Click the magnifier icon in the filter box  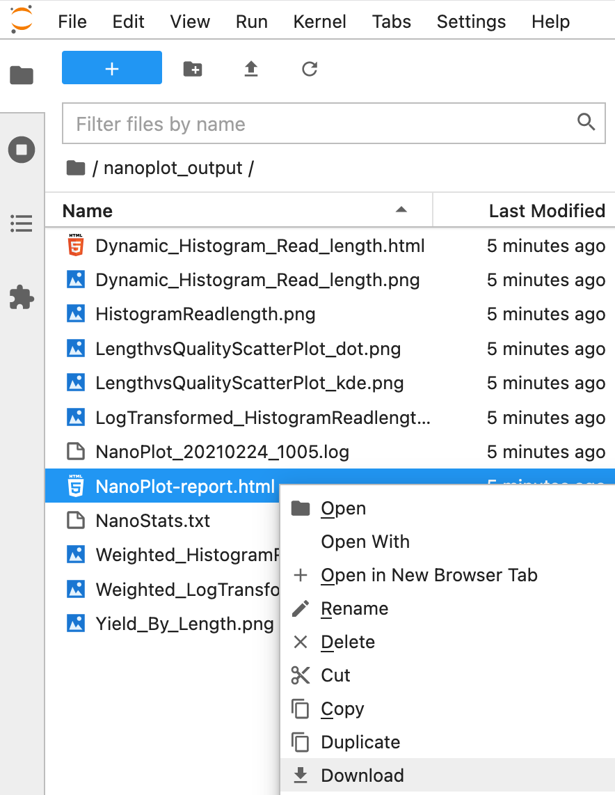586,123
